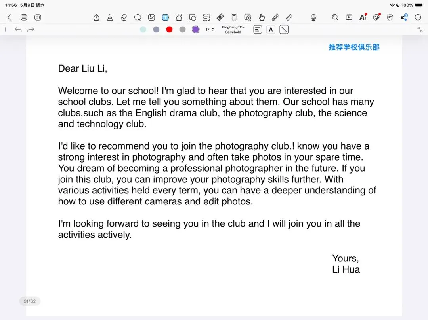
Task: Activate the lasso selection tool
Action: coord(138,17)
